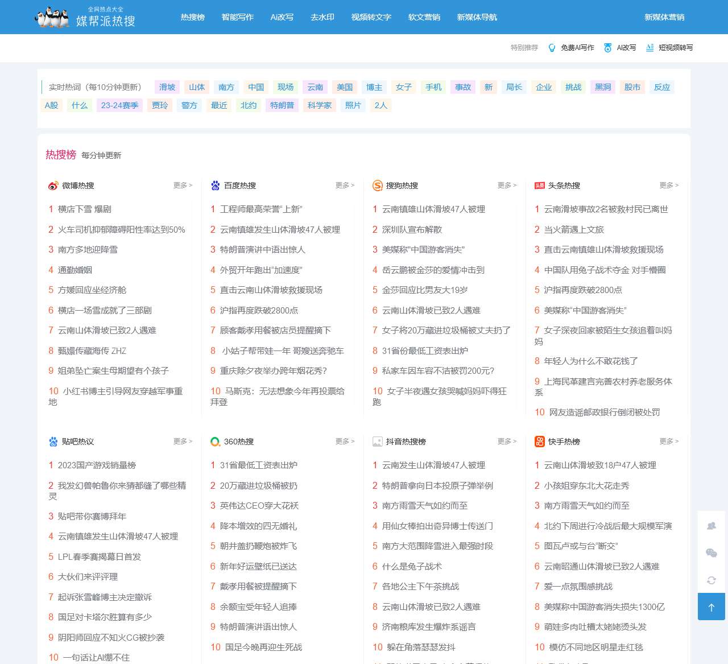Click the 科学家 hot word tag
The height and width of the screenshot is (664, 728).
[x=320, y=105]
